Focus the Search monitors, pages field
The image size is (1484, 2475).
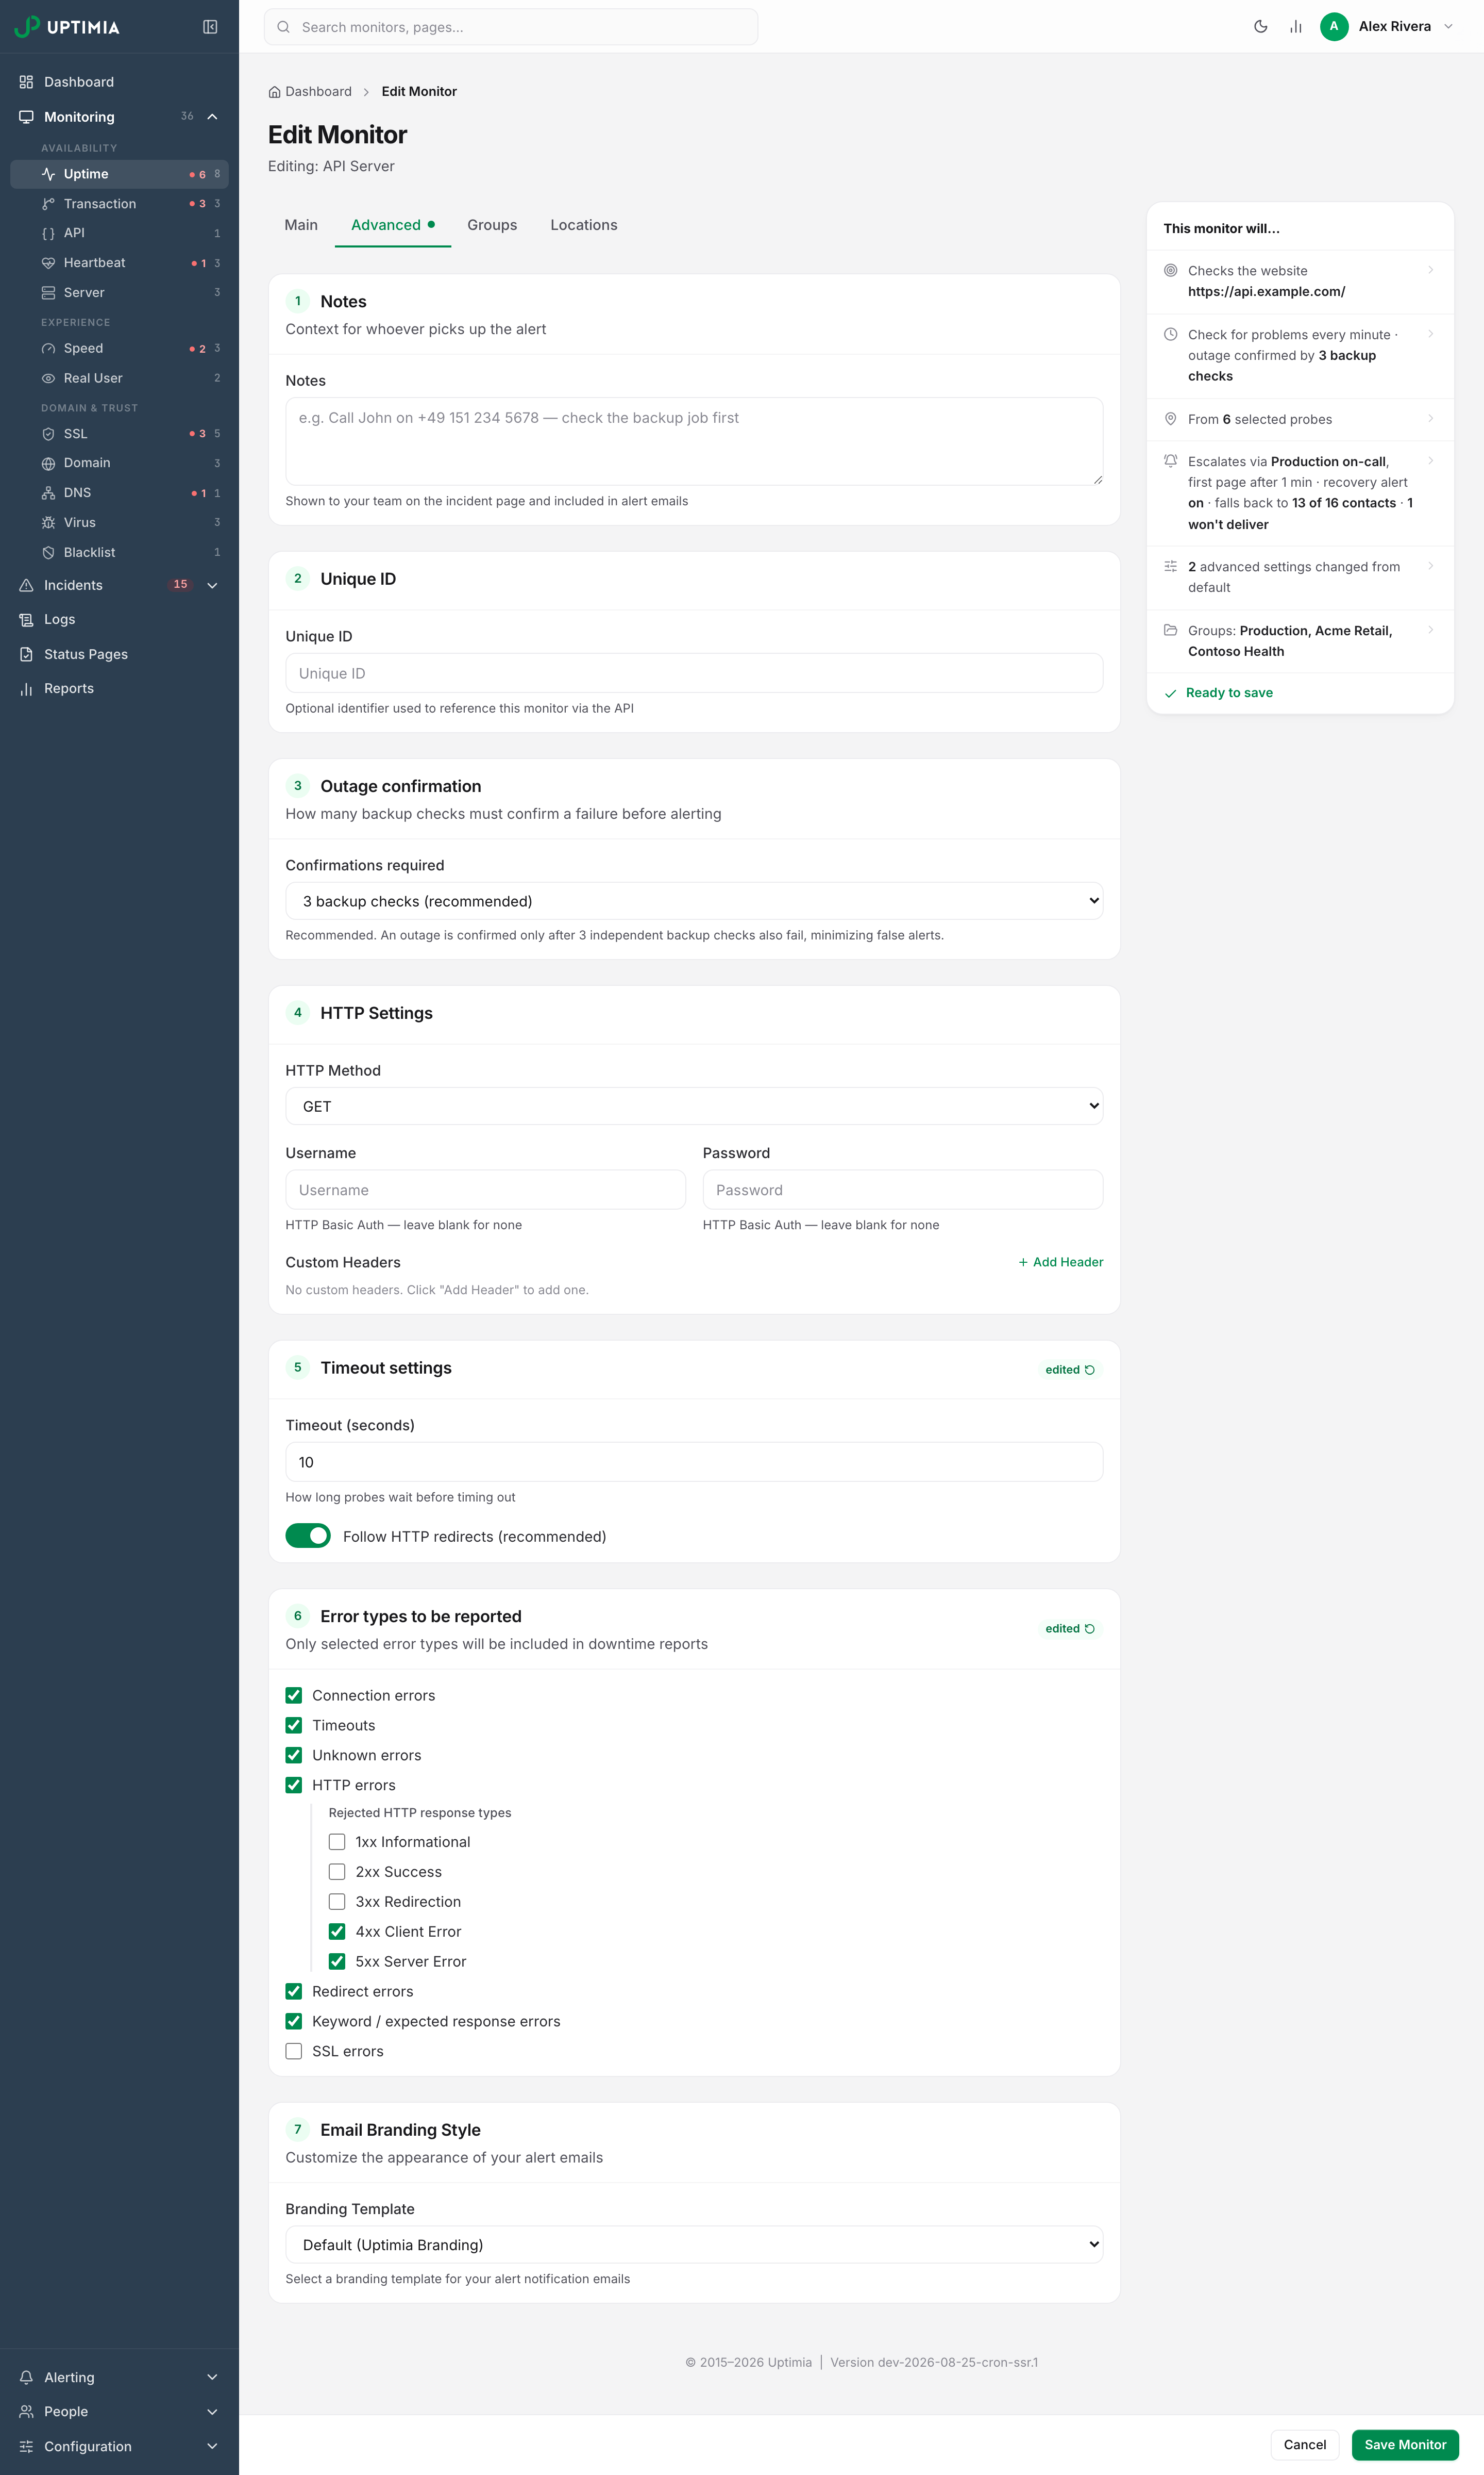511,27
